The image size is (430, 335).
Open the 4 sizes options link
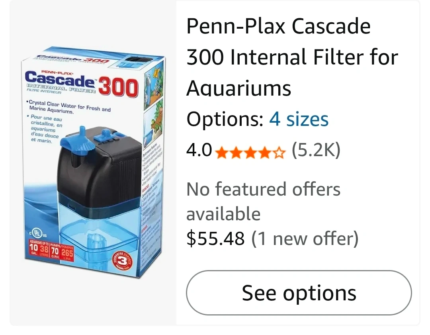point(299,120)
